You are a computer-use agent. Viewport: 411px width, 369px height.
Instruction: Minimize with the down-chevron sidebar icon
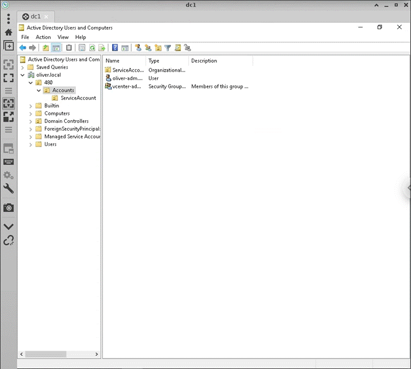(x=8, y=227)
